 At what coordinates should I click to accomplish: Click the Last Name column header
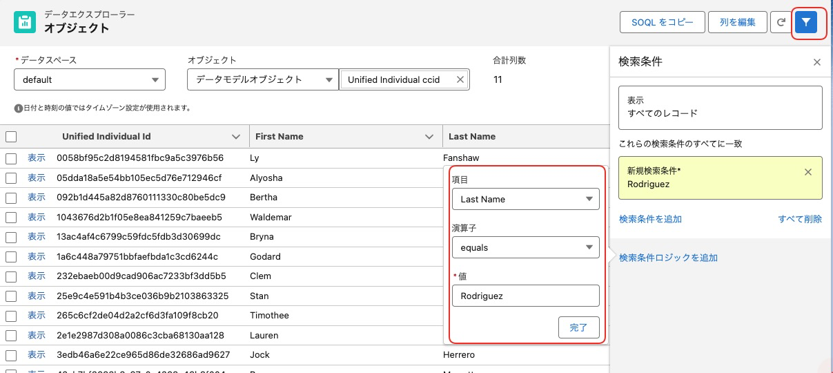tap(472, 137)
